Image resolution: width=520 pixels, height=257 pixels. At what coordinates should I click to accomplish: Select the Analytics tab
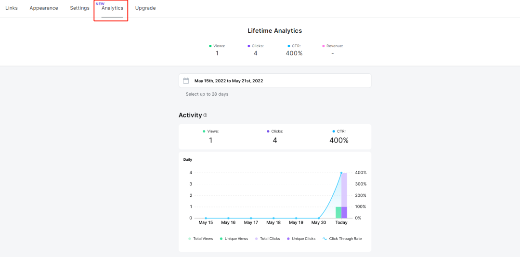pos(112,8)
